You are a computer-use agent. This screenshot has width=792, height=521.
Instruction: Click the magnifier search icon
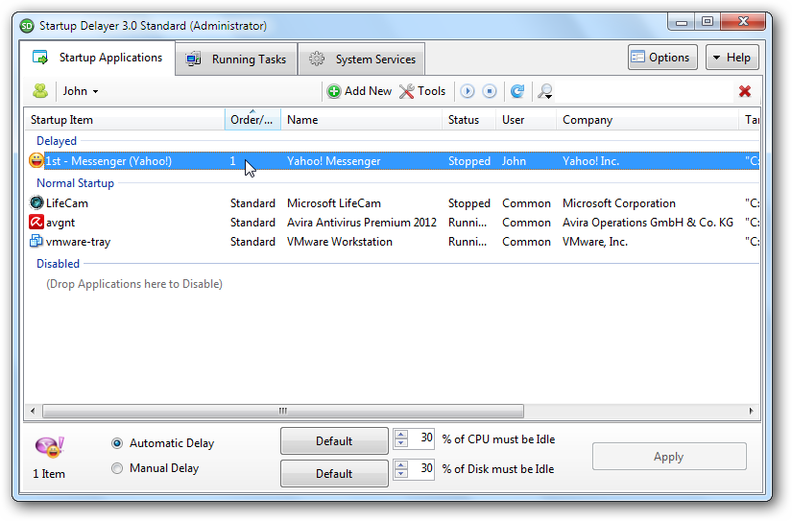tap(544, 91)
